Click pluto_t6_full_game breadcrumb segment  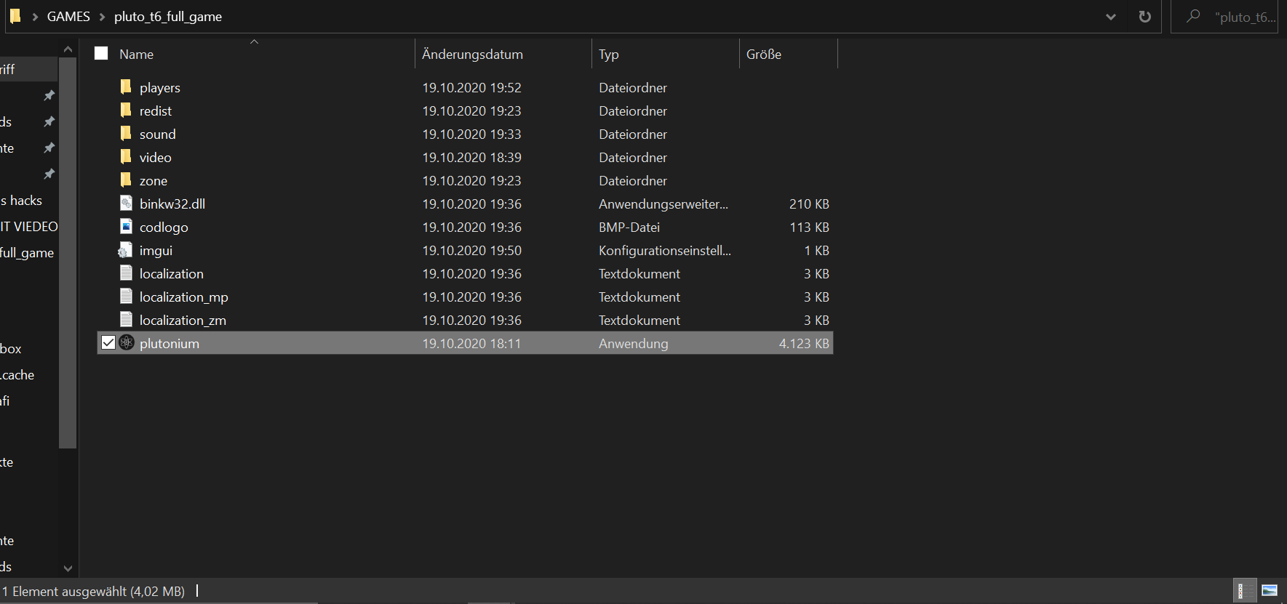(168, 16)
